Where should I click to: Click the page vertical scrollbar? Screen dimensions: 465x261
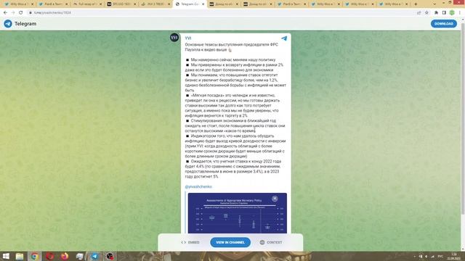pyautogui.click(x=463, y=118)
